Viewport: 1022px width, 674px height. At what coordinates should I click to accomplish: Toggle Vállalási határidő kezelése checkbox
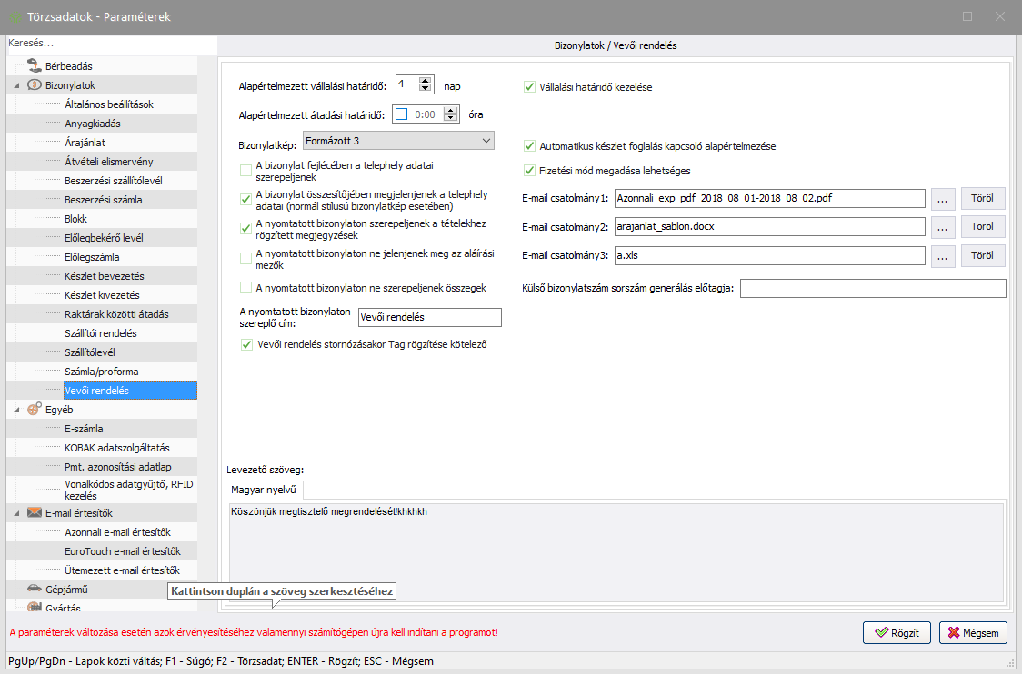529,88
